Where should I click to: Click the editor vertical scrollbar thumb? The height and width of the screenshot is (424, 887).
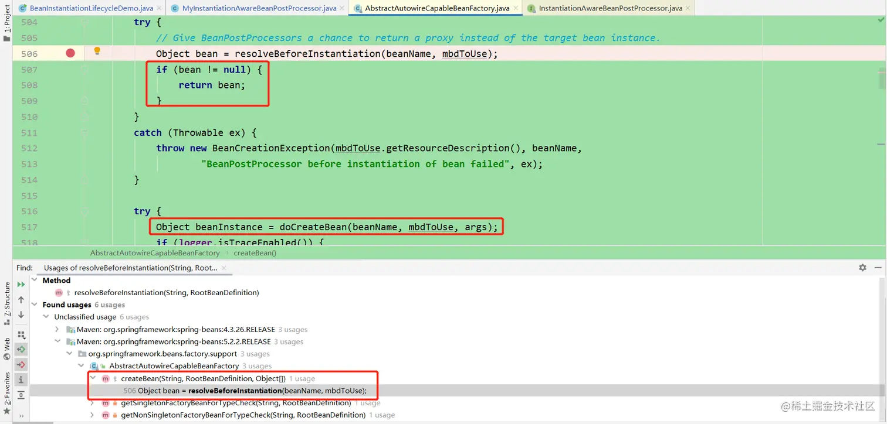tap(881, 78)
